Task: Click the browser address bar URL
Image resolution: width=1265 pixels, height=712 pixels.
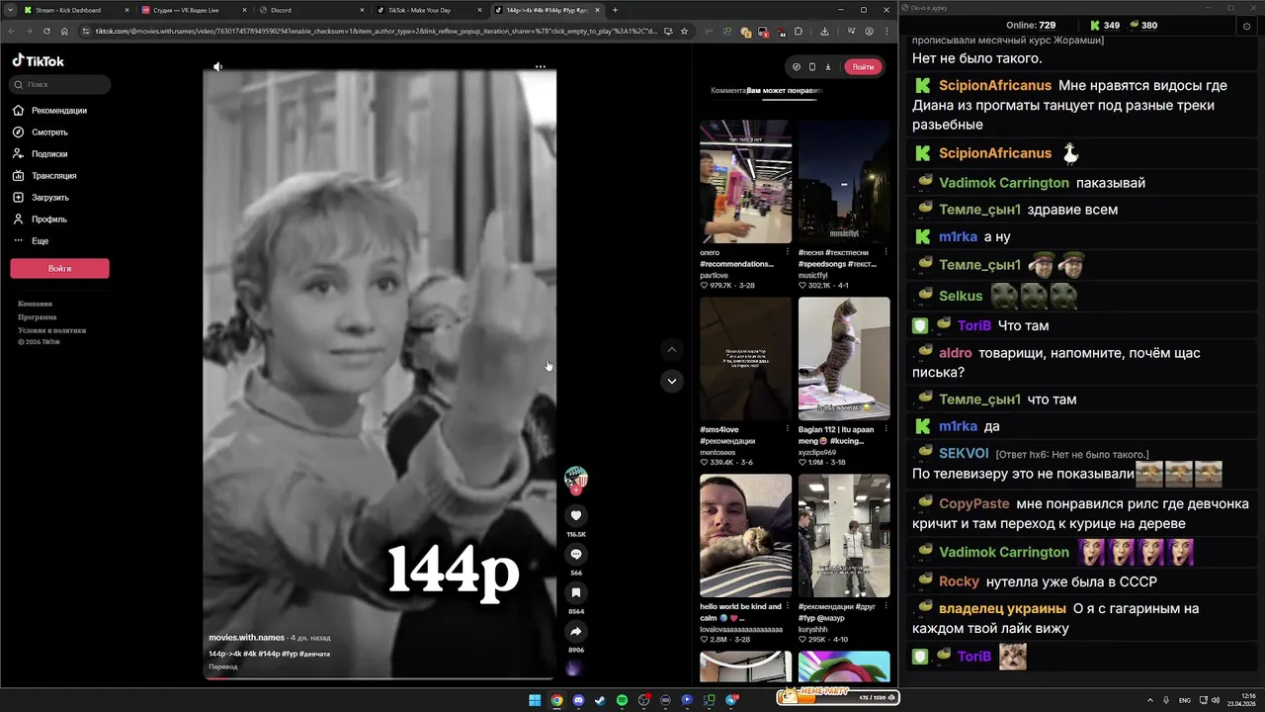Action: click(376, 31)
